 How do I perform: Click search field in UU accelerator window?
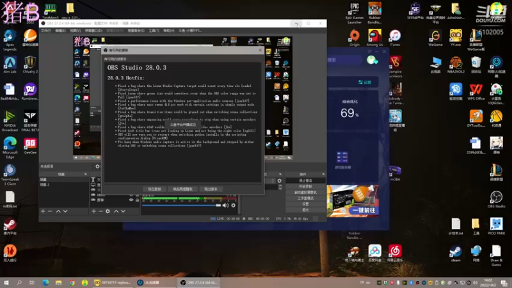(344, 60)
